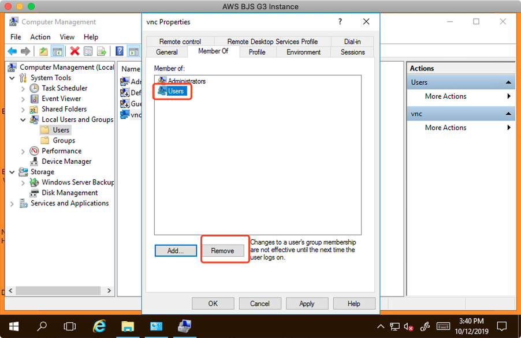
Task: Click the blue Help question-mark toolbar icon
Action: tap(119, 51)
